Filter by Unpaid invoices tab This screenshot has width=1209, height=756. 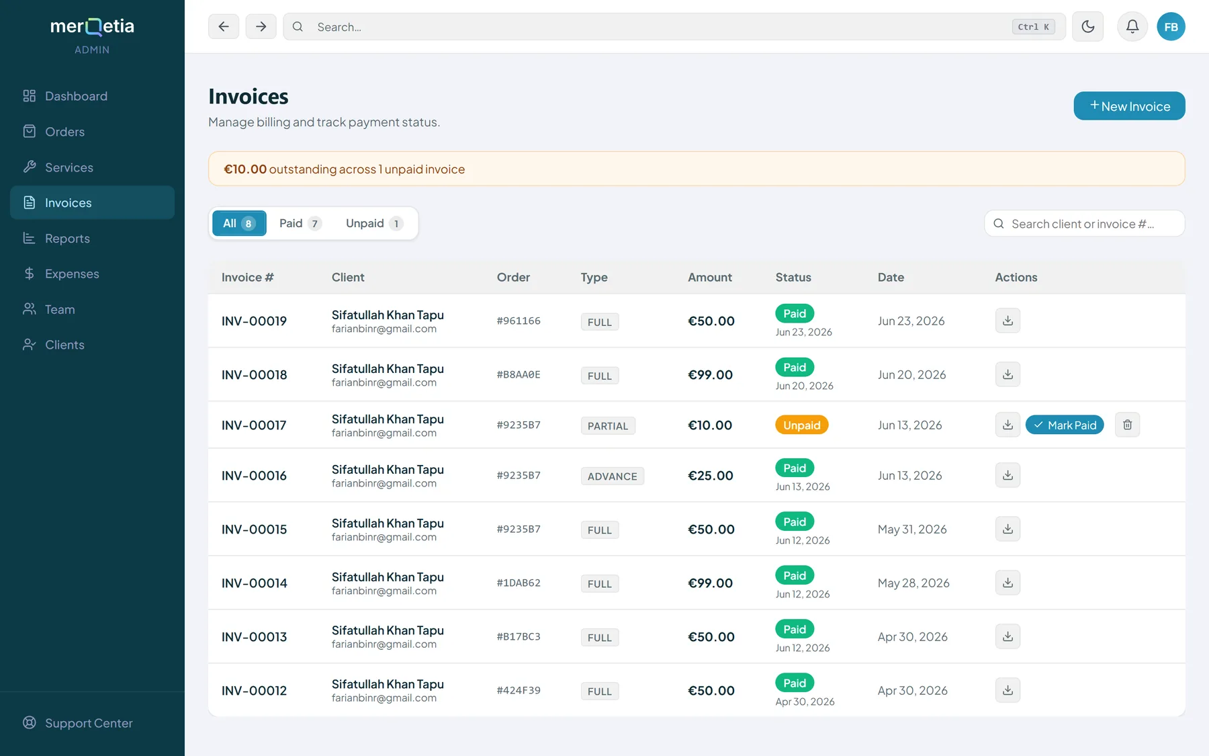(374, 223)
